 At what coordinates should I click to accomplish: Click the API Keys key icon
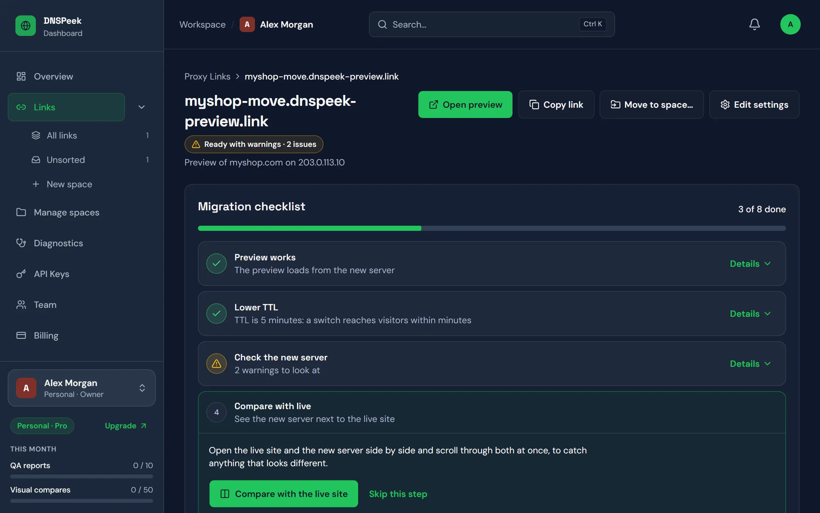tap(21, 274)
